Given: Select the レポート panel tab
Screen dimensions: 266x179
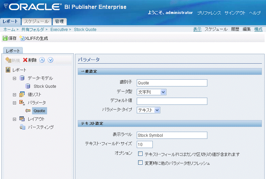Looking at the screenshot, I should 13,51.
